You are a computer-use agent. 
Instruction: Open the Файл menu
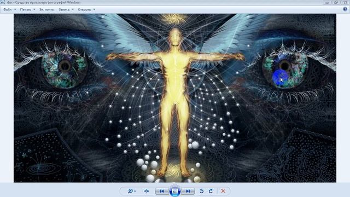(x=8, y=10)
